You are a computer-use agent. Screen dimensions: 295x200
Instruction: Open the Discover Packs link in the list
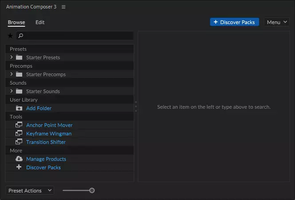tap(44, 167)
